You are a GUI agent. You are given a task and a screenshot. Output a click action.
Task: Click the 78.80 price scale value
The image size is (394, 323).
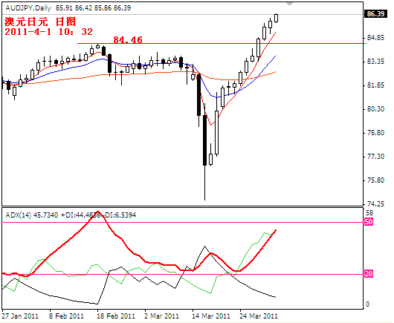[375, 133]
